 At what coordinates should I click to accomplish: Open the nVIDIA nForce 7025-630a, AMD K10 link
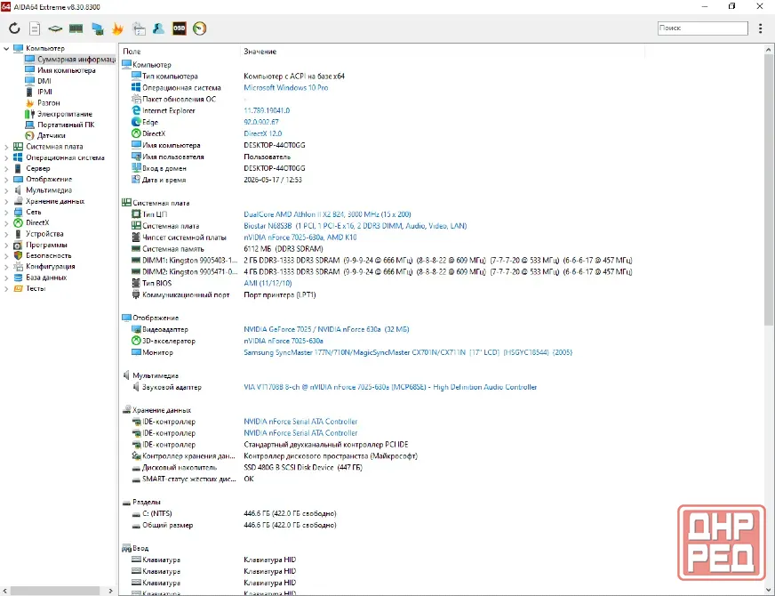click(x=300, y=238)
